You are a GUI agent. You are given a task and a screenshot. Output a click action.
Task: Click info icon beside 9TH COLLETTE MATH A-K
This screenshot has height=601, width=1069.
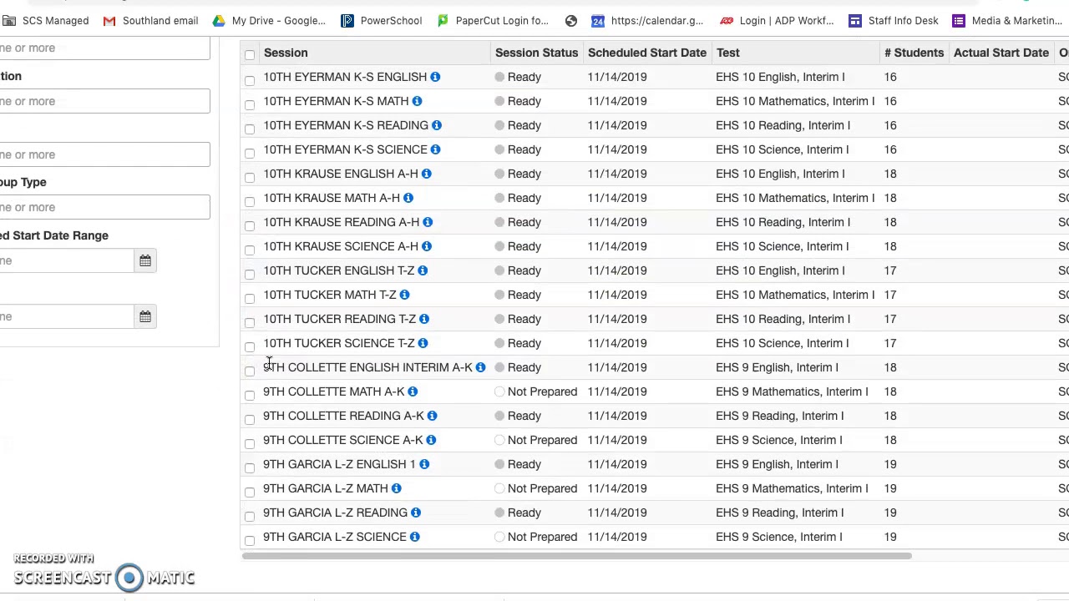click(x=413, y=391)
